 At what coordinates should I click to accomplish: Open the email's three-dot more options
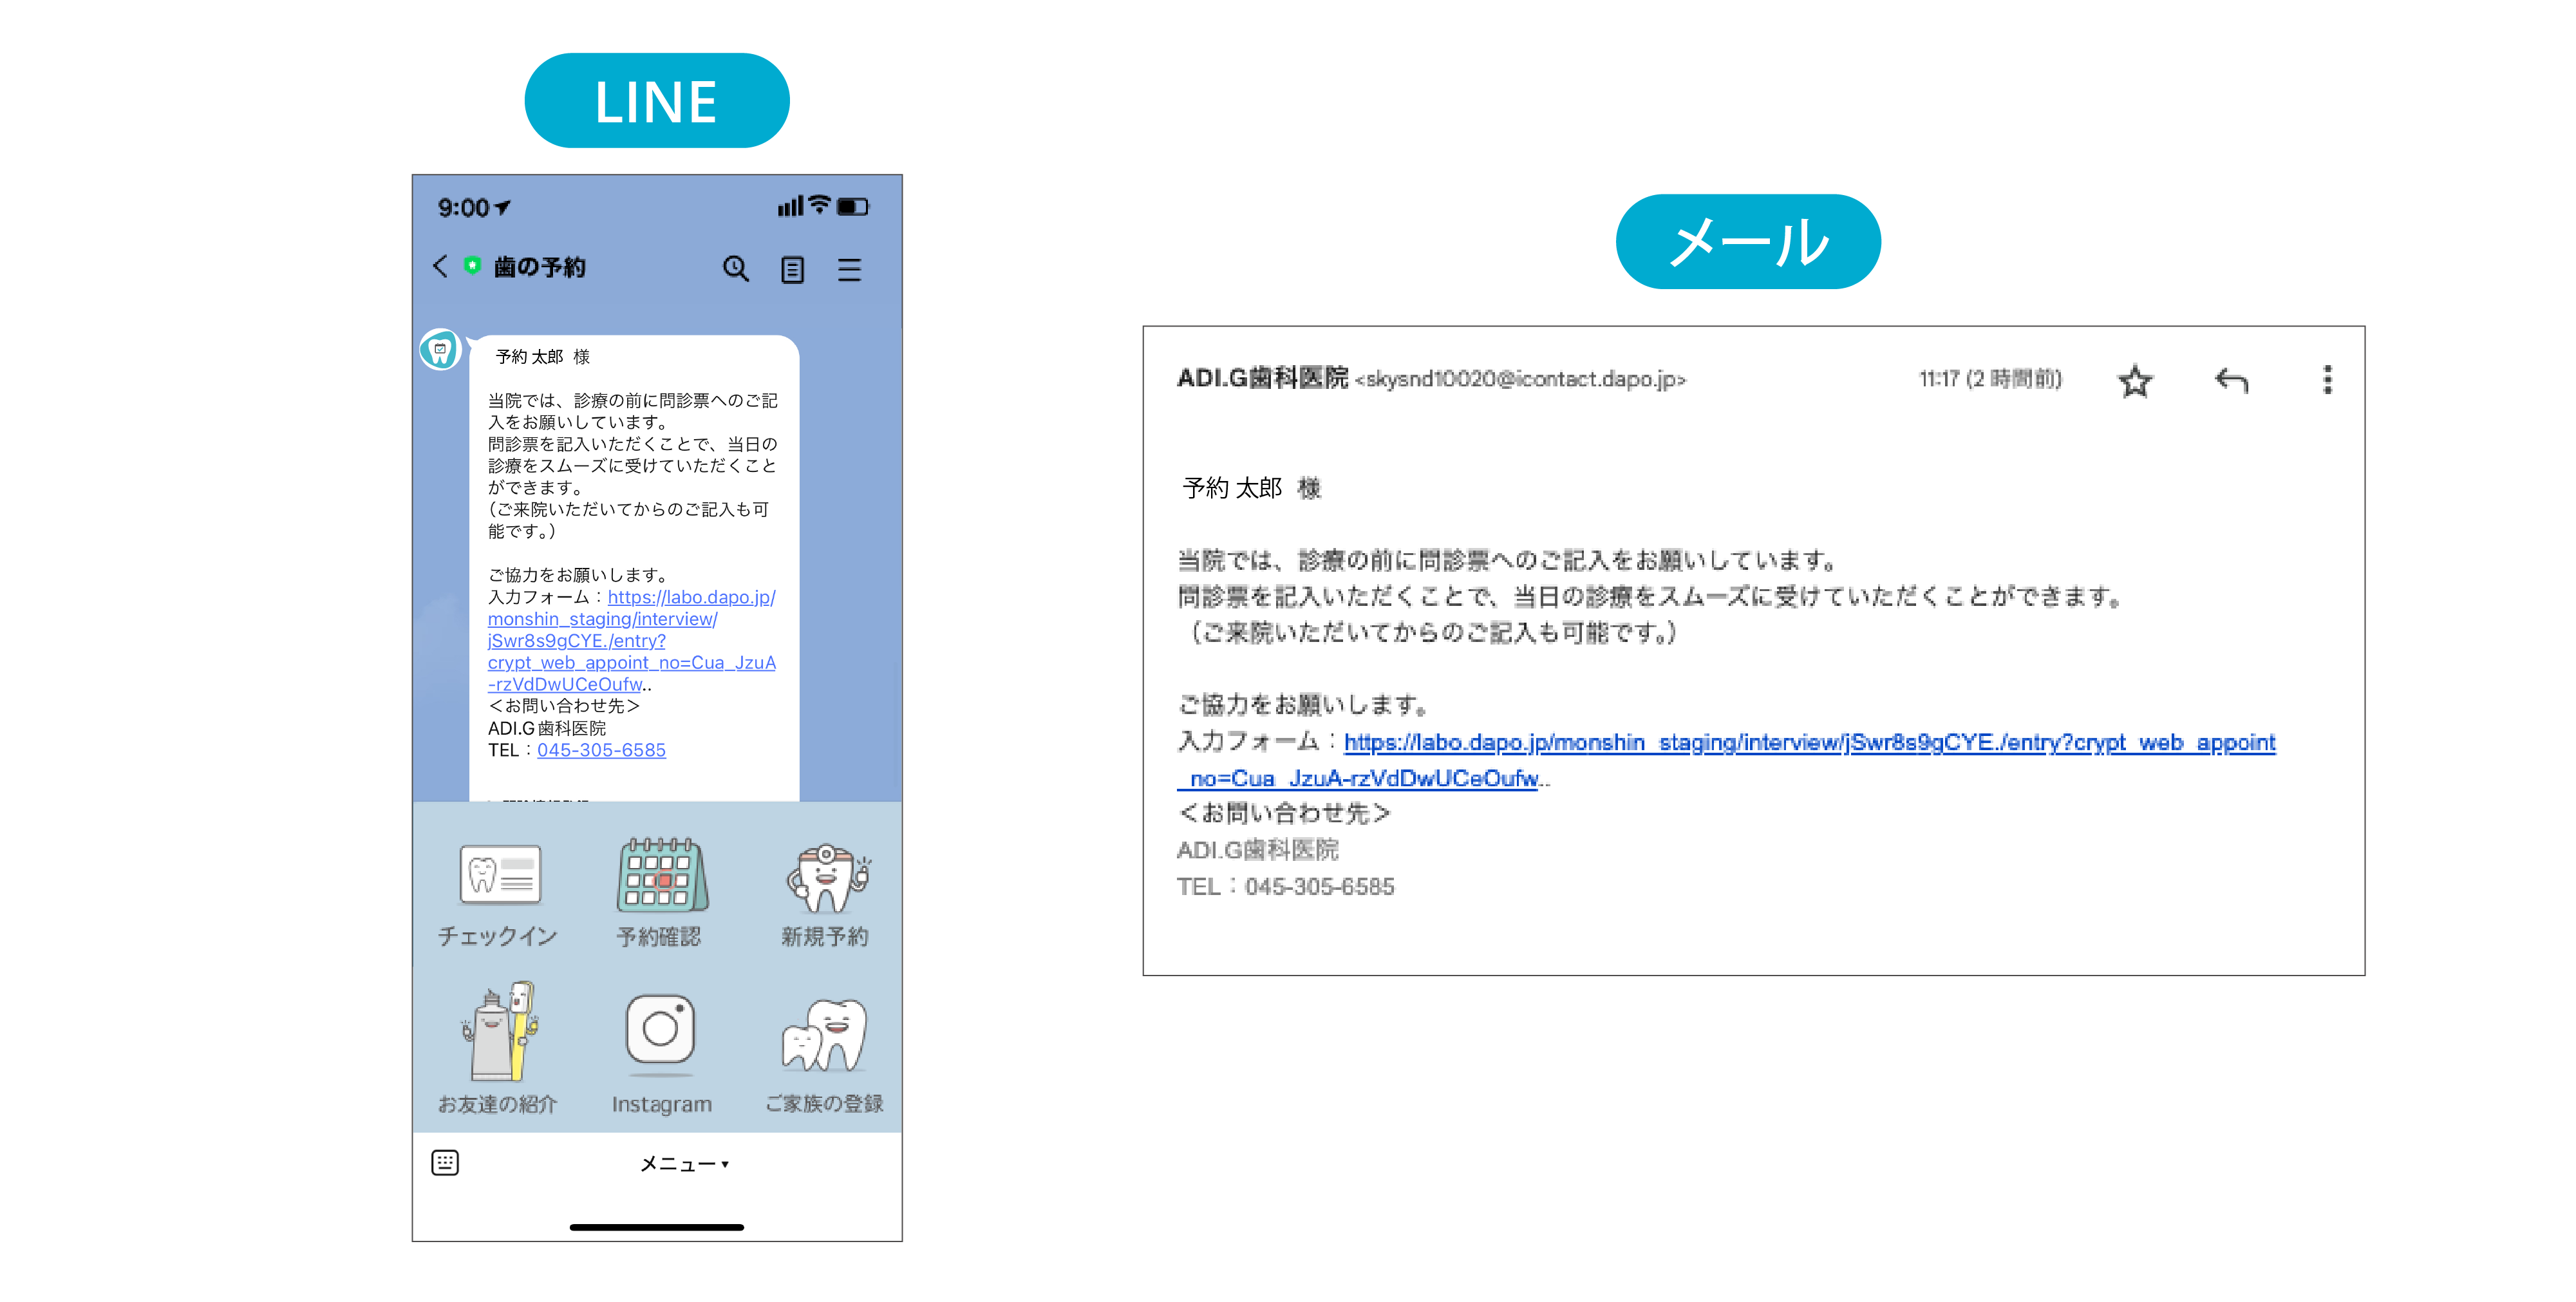tap(2327, 380)
